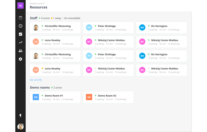Click the Resources page title
The width and height of the screenshot is (207, 132).
coord(39,7)
